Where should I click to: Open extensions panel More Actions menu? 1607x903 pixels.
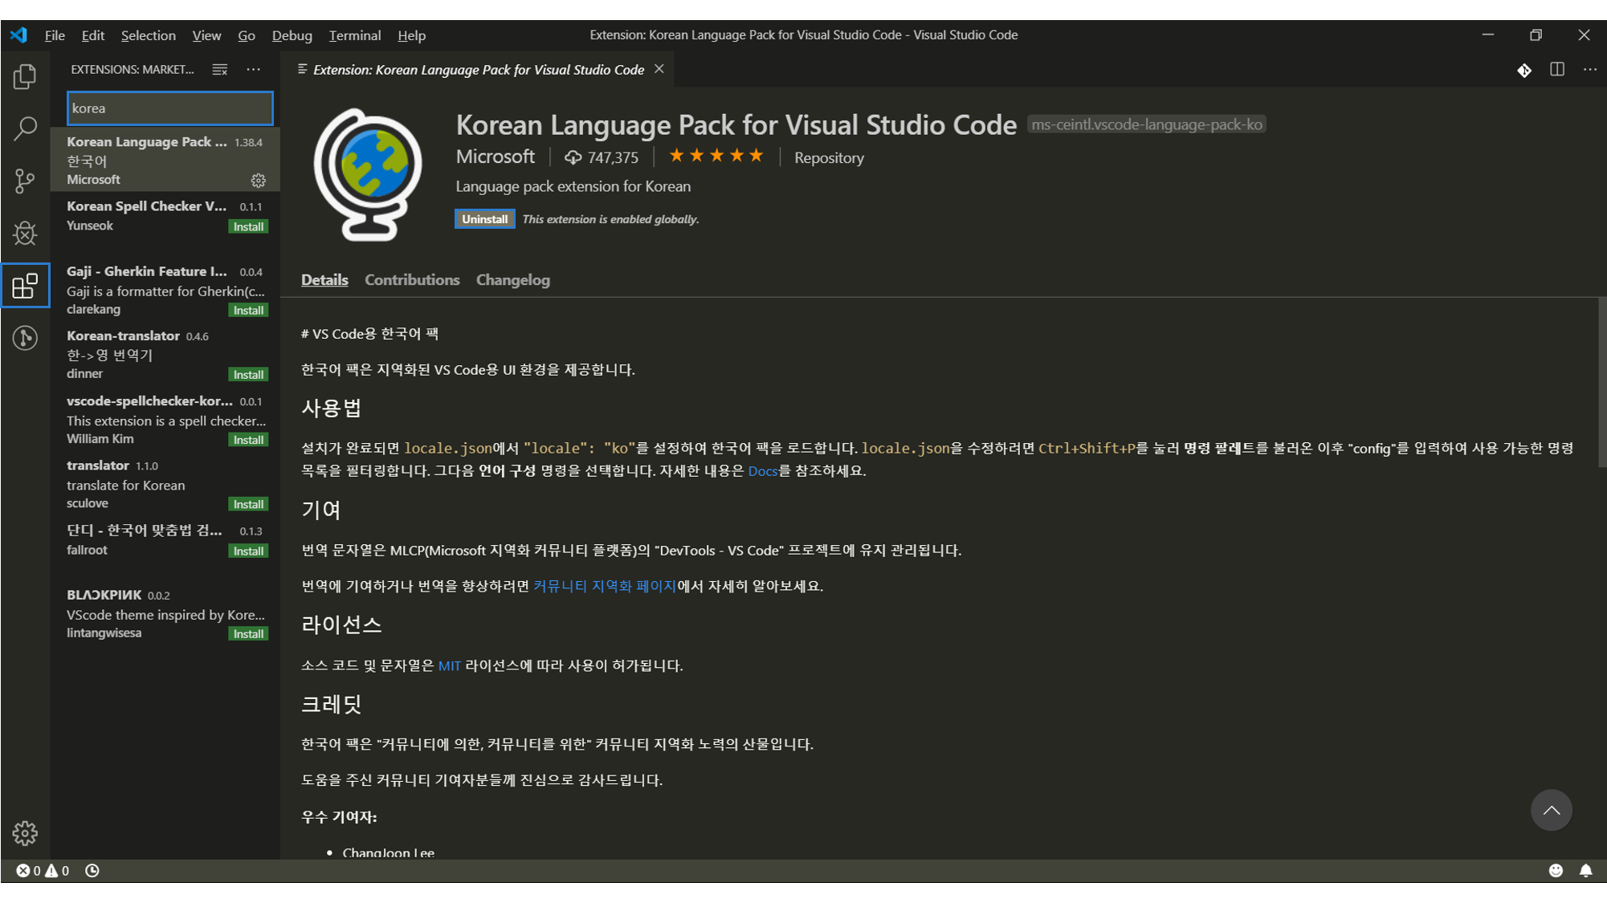pos(254,70)
